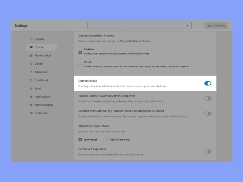The height and width of the screenshot is (182, 243).
Task: Click the Save Changes button
Action: point(216,25)
